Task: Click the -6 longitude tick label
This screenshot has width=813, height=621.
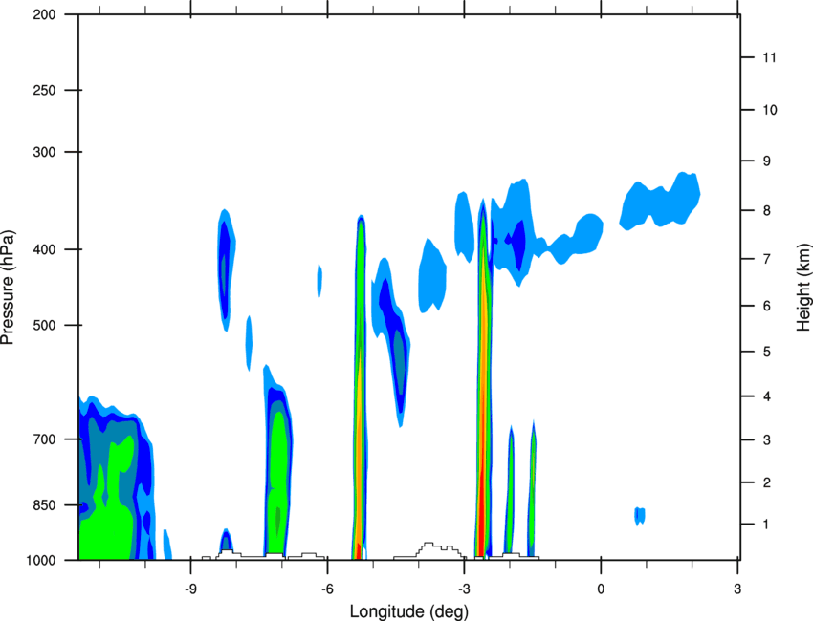Action: click(327, 589)
